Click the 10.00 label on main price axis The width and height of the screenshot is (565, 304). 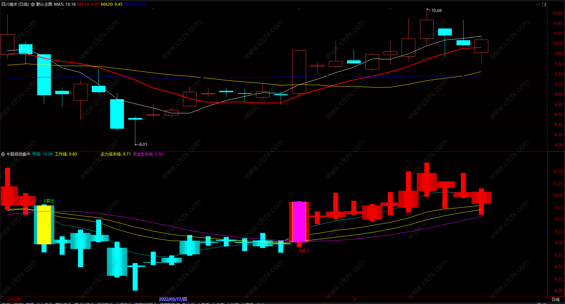(x=558, y=44)
